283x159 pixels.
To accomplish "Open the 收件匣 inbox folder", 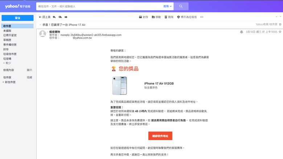I will [x=17, y=26].
